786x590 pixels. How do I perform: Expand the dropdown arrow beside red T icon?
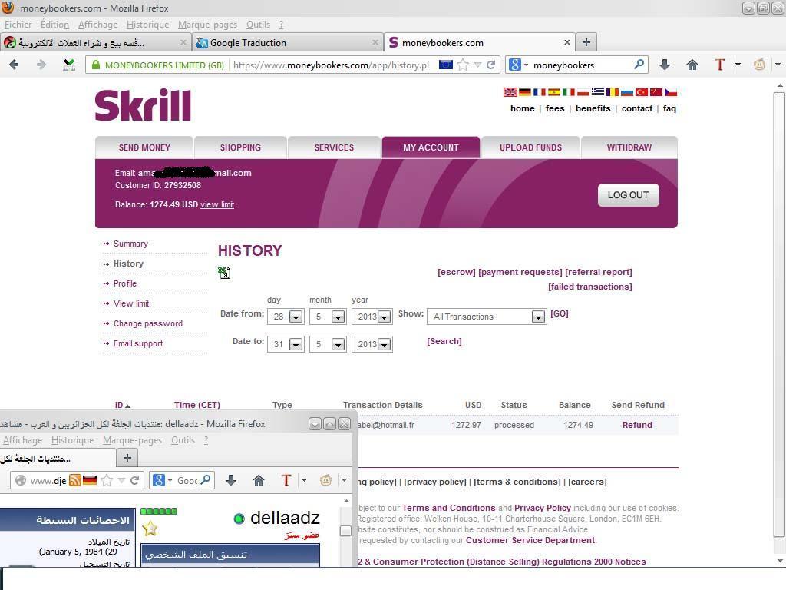point(738,65)
